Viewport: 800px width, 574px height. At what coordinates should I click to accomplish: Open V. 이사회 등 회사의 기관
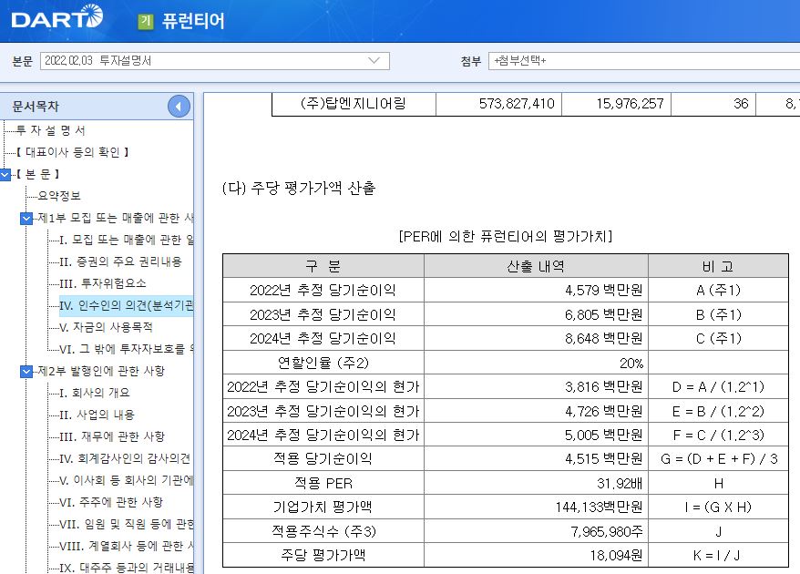click(x=126, y=480)
